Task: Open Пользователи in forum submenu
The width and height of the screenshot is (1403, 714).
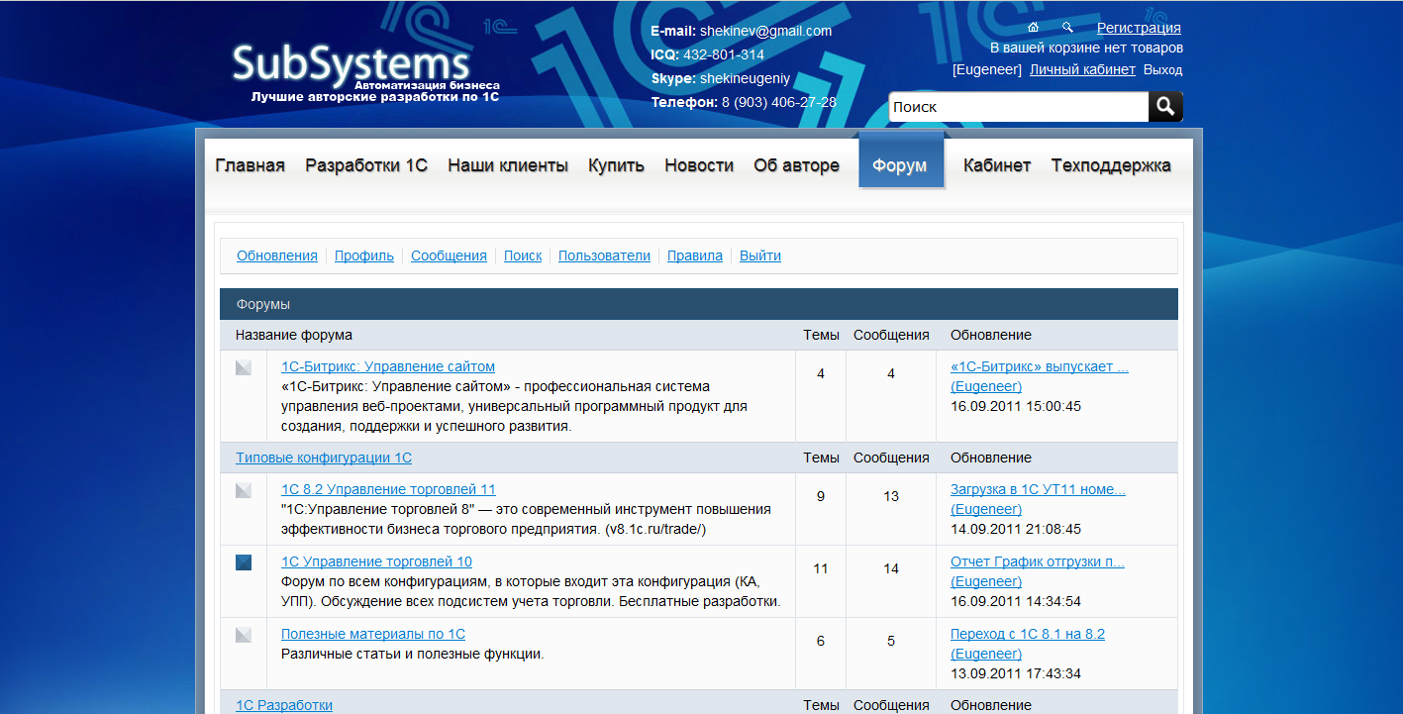Action: [x=604, y=255]
